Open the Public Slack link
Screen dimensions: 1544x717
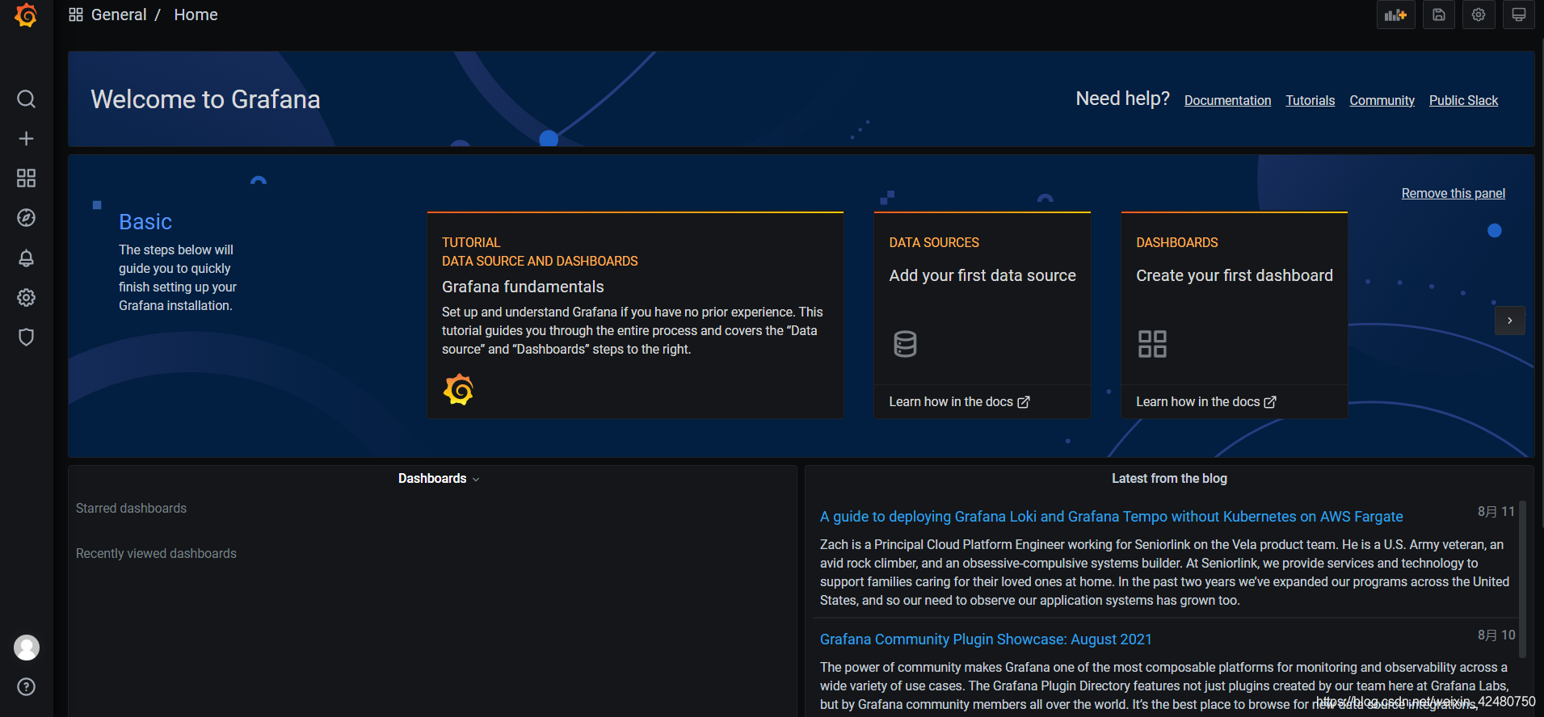tap(1463, 100)
